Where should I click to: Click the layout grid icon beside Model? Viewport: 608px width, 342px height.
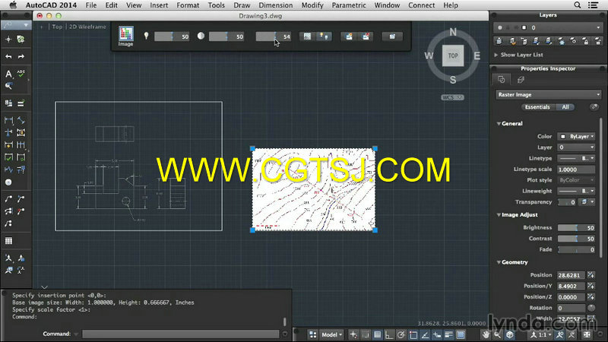(x=313, y=334)
